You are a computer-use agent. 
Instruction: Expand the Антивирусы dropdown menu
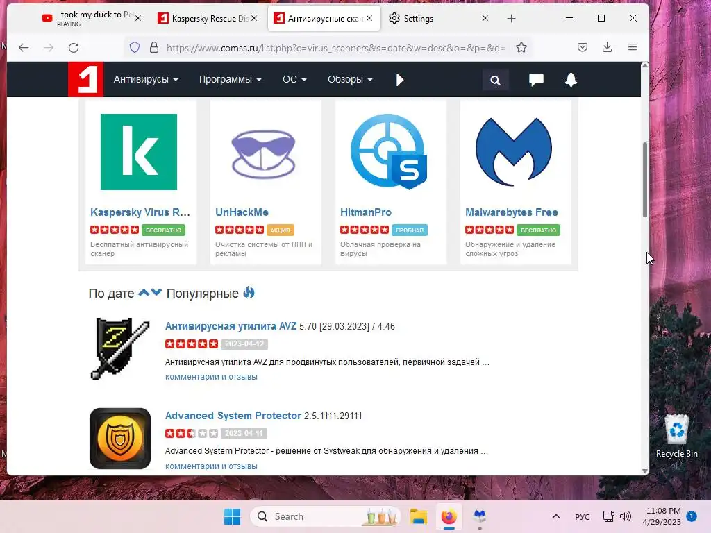(146, 79)
